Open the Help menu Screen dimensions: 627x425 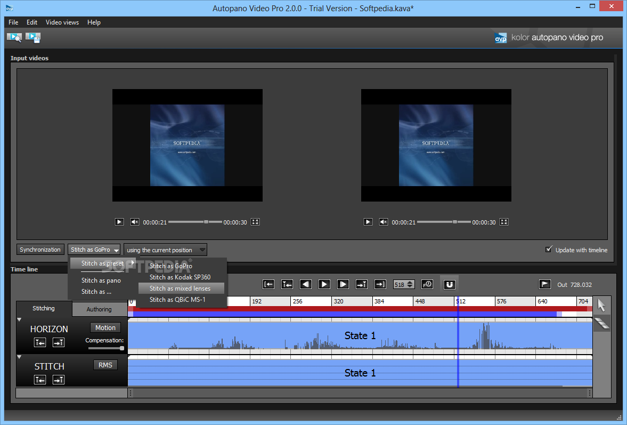pyautogui.click(x=94, y=22)
